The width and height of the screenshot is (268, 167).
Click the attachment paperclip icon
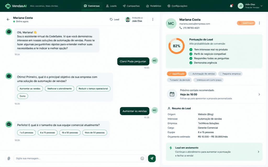[9, 158]
